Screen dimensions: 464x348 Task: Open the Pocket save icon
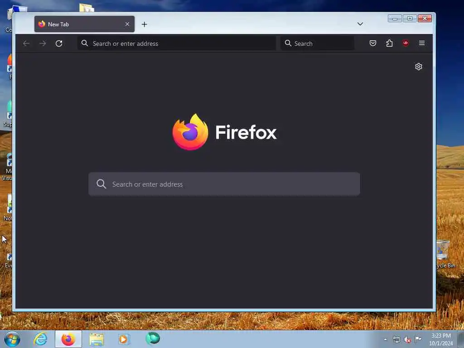(373, 43)
